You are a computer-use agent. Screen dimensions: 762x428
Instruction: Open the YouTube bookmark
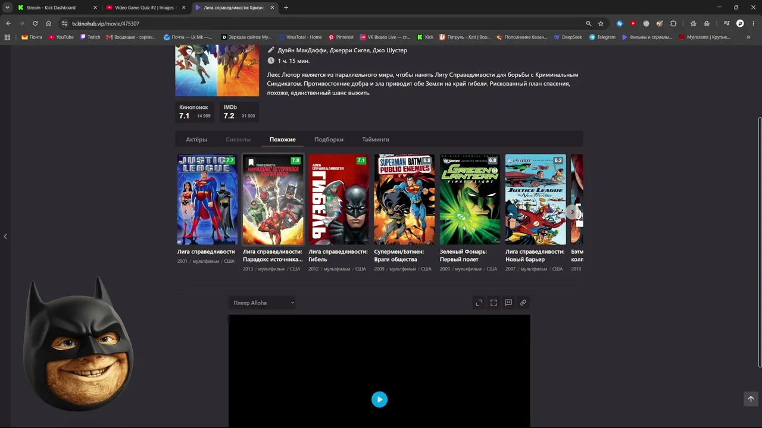coord(61,37)
